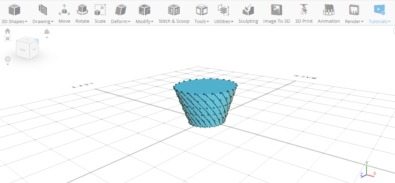
Task: Open the Image To 3D tool
Action: pos(276,14)
